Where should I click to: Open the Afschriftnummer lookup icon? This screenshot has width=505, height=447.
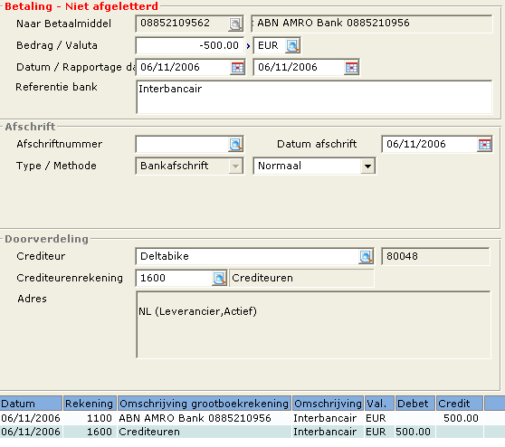[x=235, y=144]
